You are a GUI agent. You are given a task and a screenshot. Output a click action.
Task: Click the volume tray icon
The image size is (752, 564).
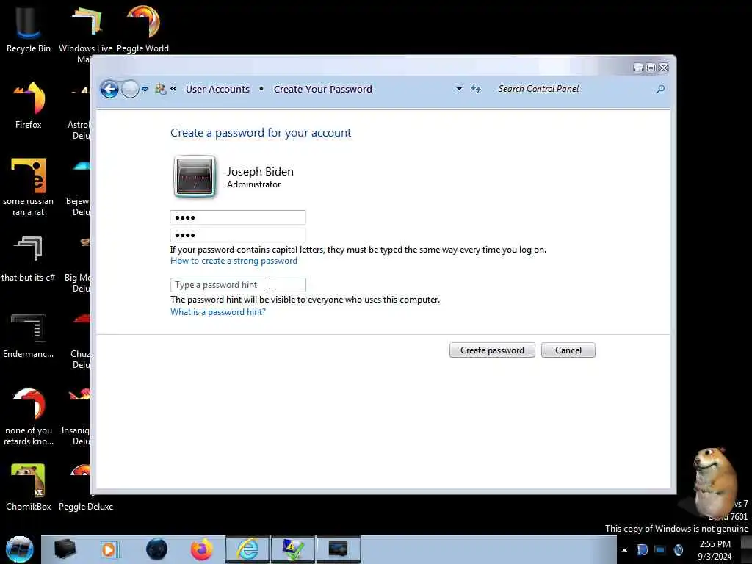pos(678,549)
